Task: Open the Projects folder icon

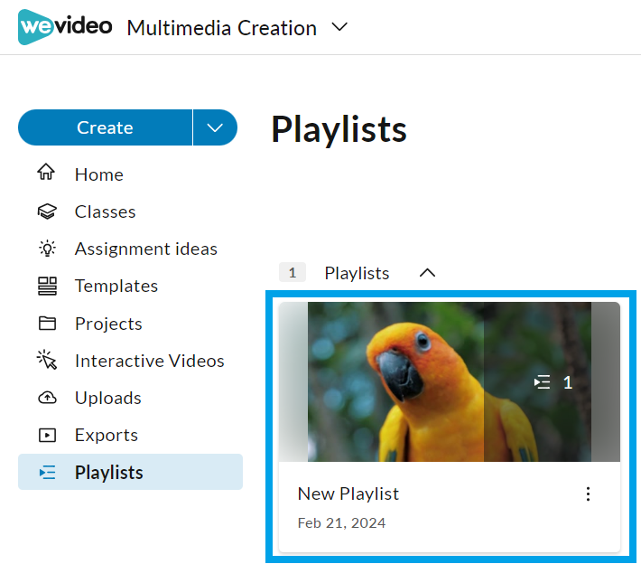Action: 47,324
